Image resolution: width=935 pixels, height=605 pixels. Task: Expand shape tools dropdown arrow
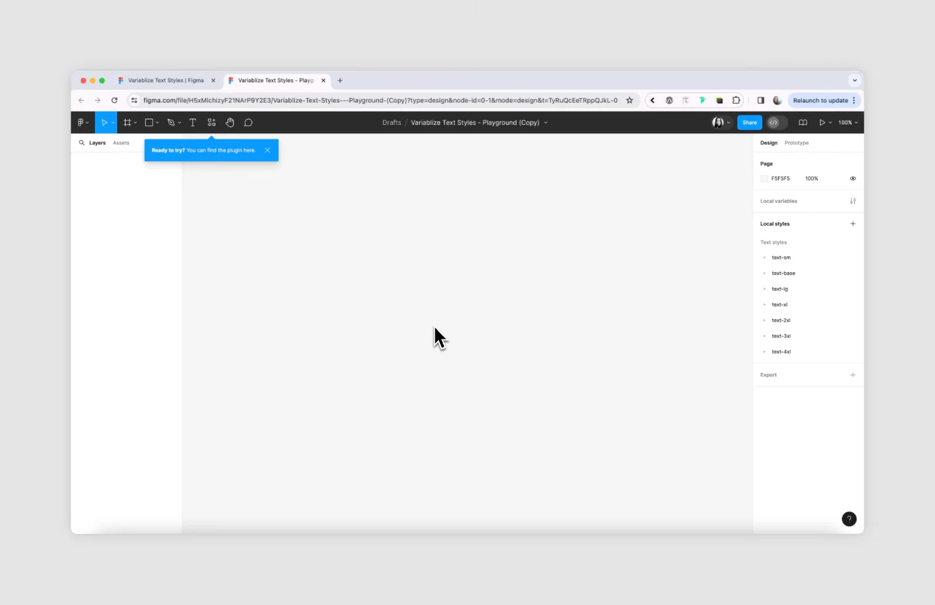tap(157, 123)
